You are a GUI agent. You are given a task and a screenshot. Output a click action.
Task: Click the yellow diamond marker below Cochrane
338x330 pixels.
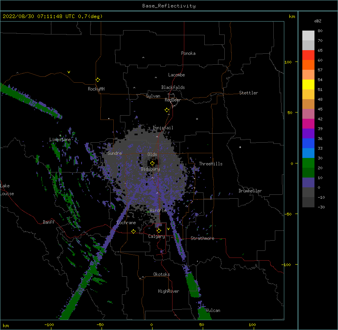coord(133,231)
